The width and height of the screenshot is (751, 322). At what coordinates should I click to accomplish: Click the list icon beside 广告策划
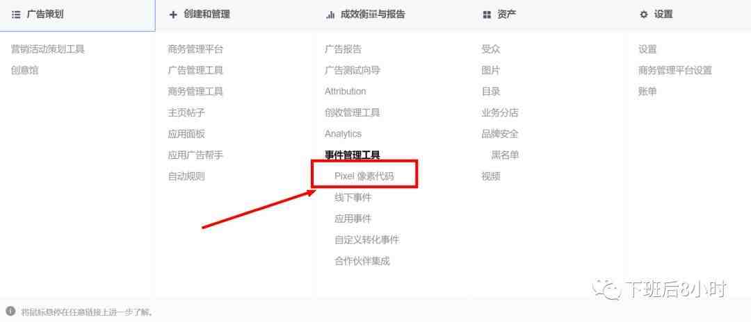(x=16, y=15)
